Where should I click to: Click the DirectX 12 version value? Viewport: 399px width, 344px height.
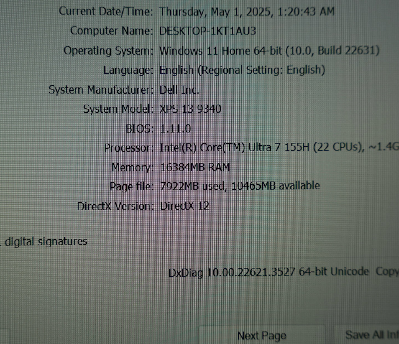click(x=185, y=206)
